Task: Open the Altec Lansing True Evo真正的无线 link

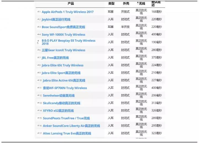Action: 67,133
